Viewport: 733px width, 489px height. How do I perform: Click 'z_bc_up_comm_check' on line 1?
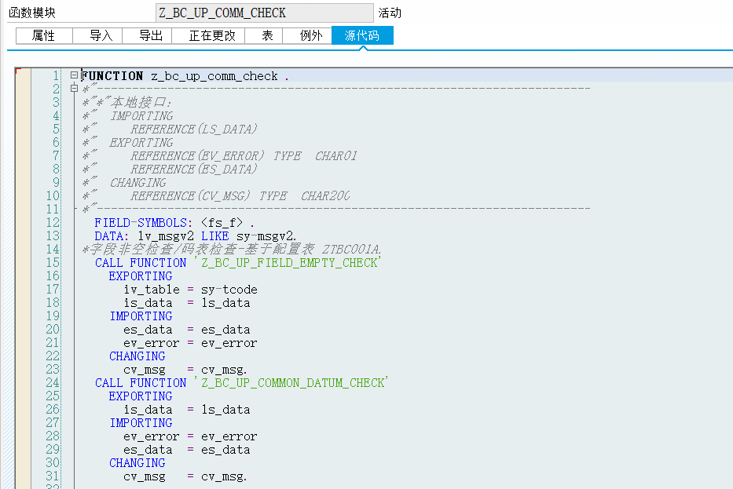point(214,76)
